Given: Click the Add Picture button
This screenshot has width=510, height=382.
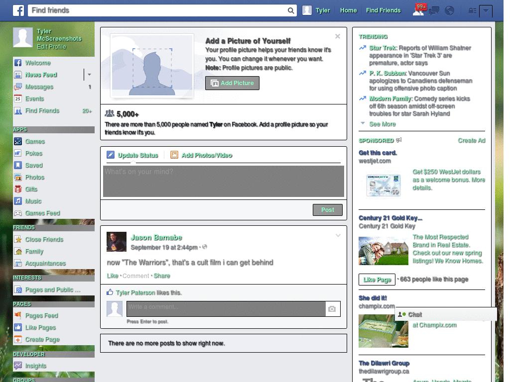Looking at the screenshot, I should tap(232, 83).
